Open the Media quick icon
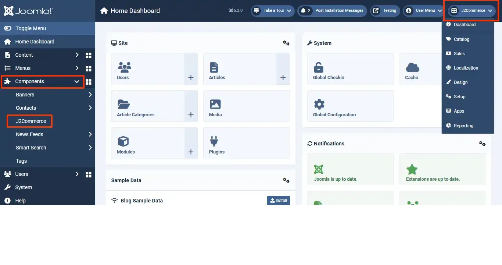Screen dimensions: 502x265 [x=247, y=106]
